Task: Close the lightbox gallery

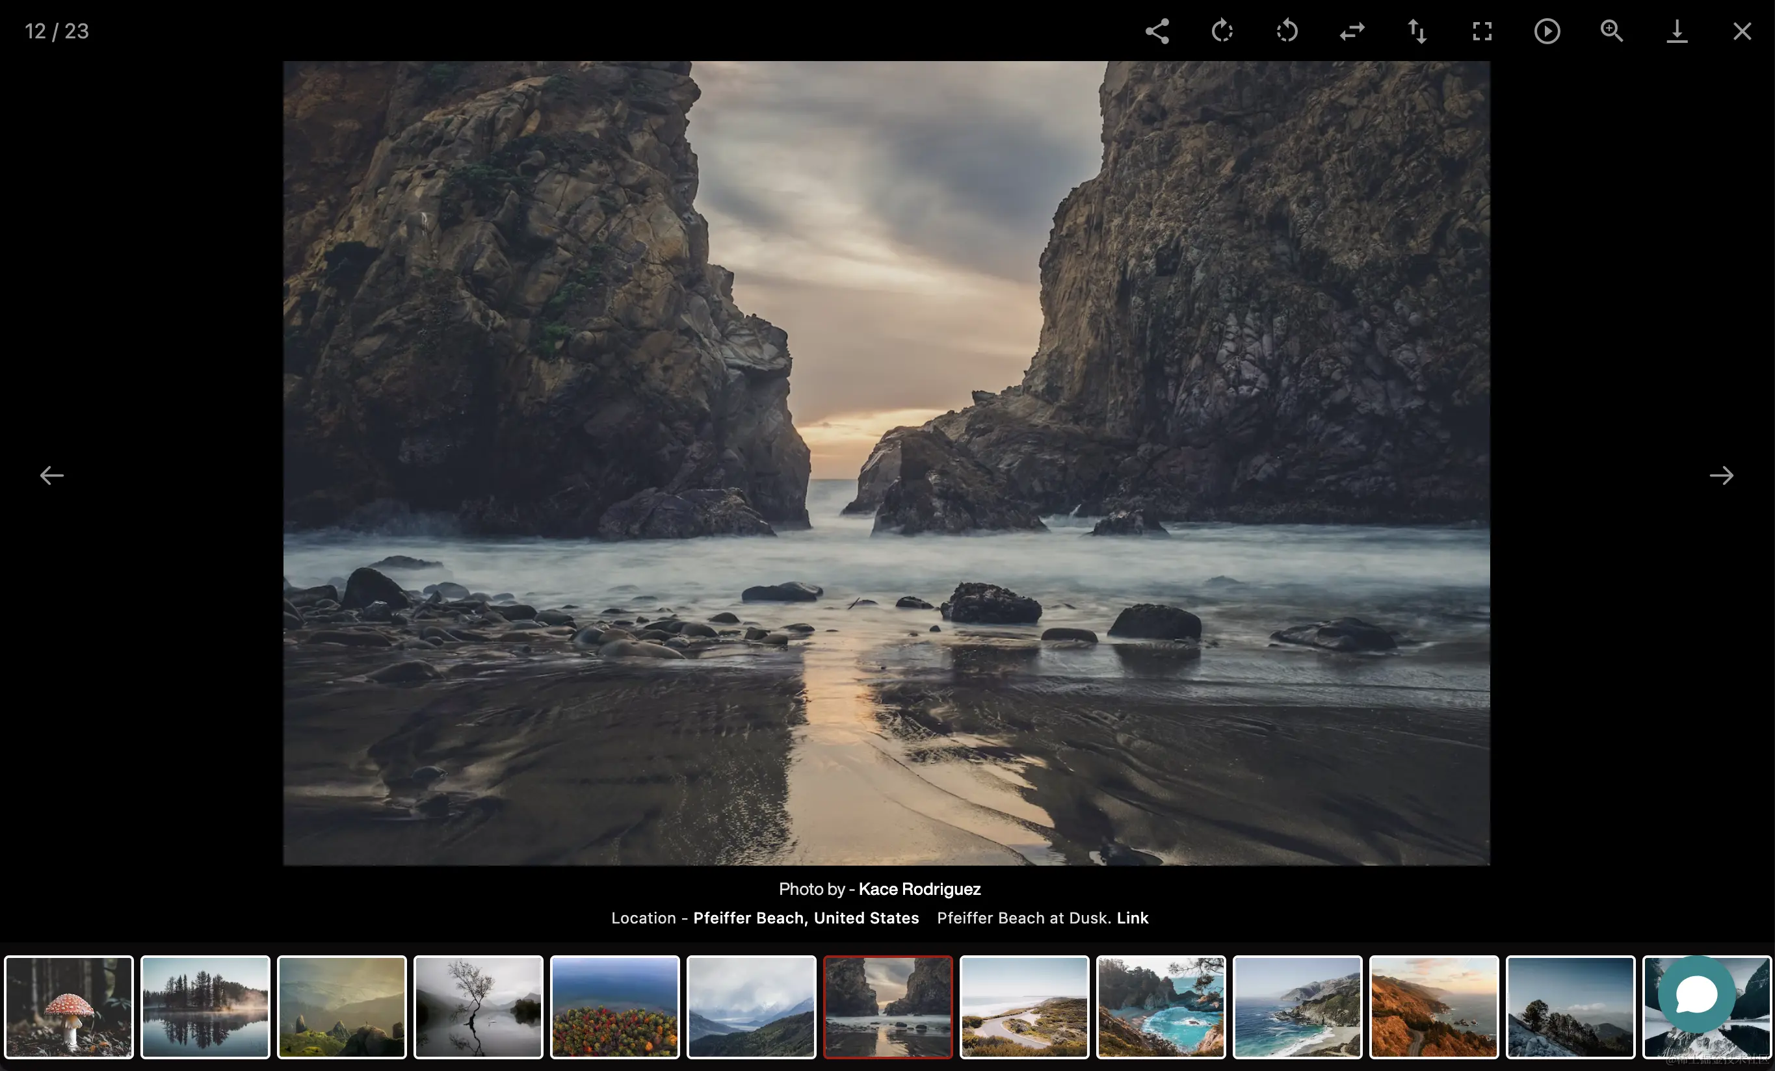Action: click(x=1742, y=31)
